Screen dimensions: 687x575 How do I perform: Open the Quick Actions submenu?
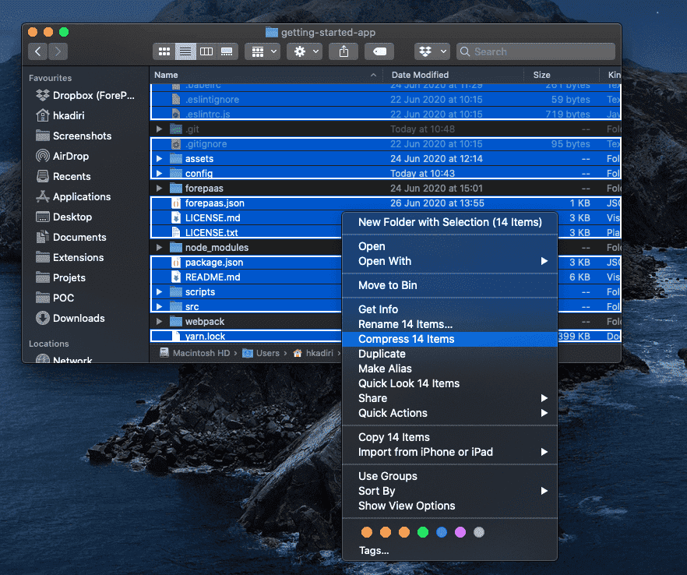[x=449, y=413]
